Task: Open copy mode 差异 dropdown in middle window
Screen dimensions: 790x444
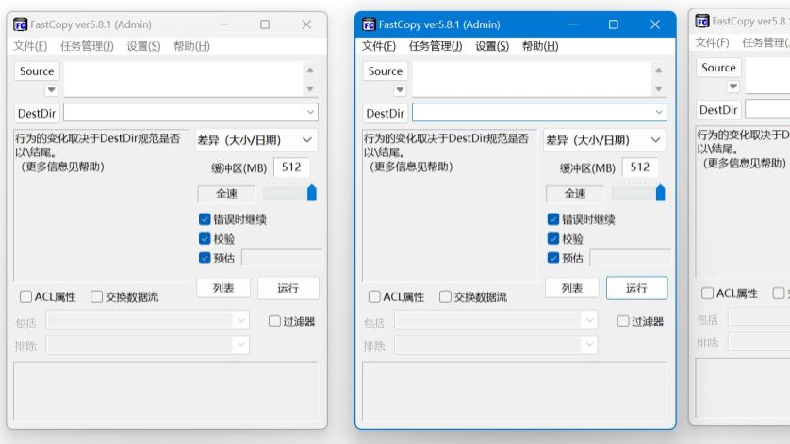Action: [605, 140]
